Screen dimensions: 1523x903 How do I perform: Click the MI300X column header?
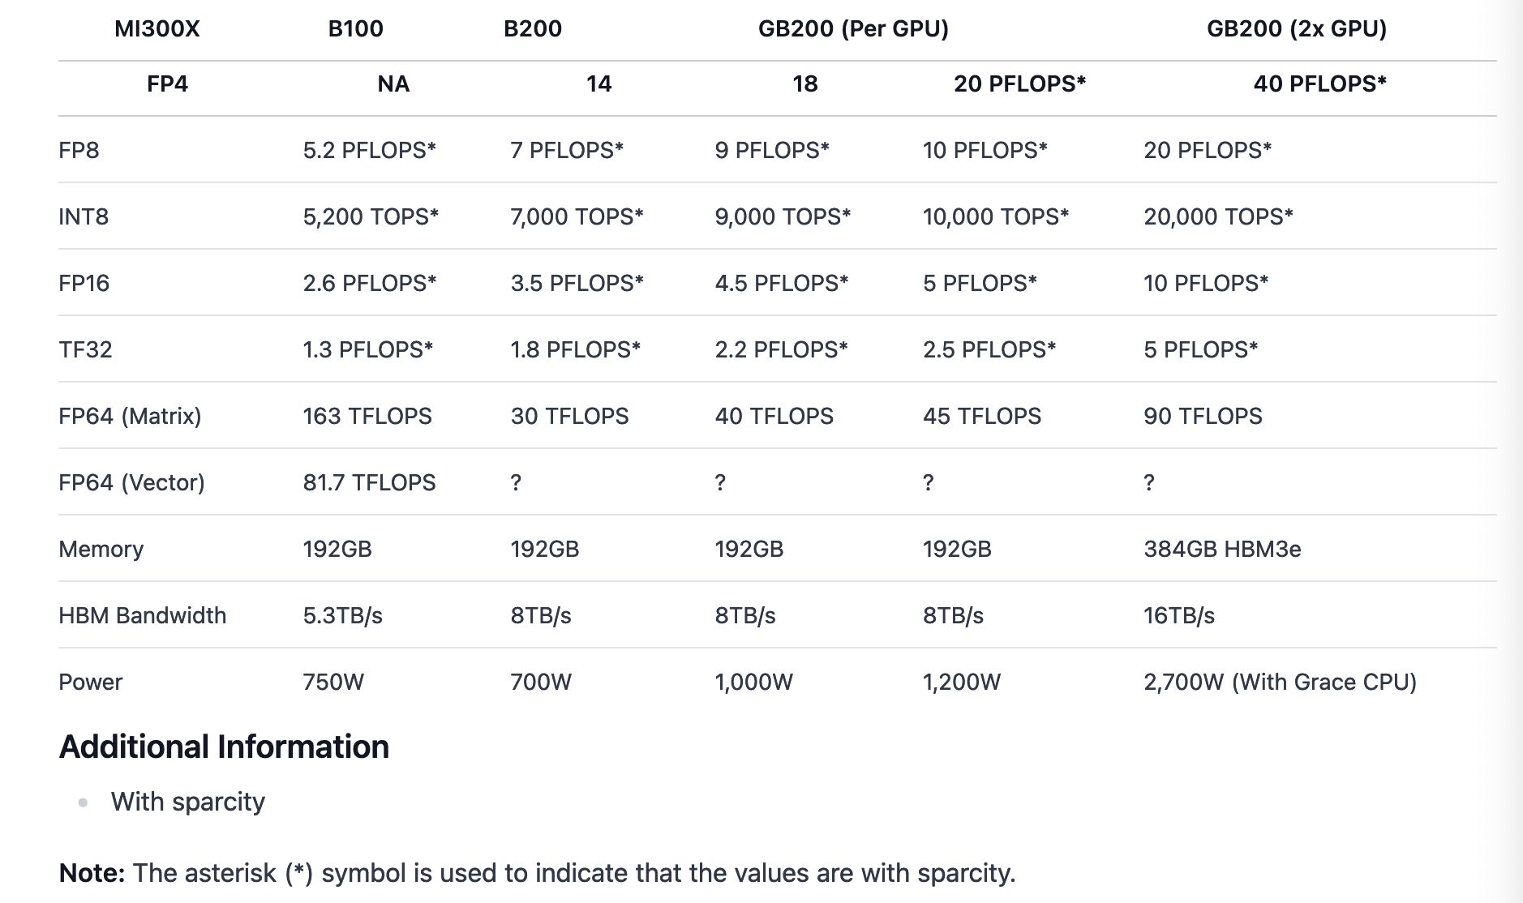tap(157, 28)
